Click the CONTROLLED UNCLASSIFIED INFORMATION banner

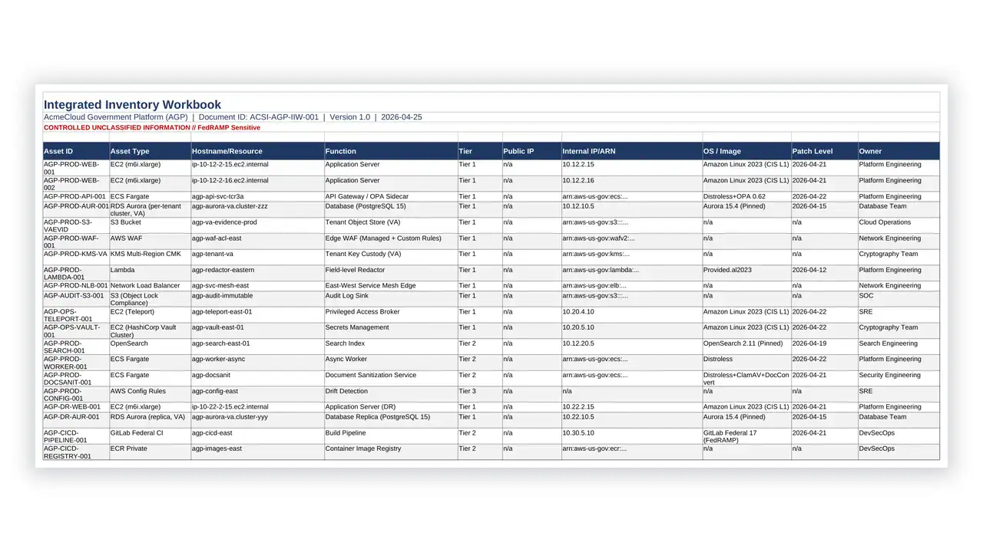152,128
